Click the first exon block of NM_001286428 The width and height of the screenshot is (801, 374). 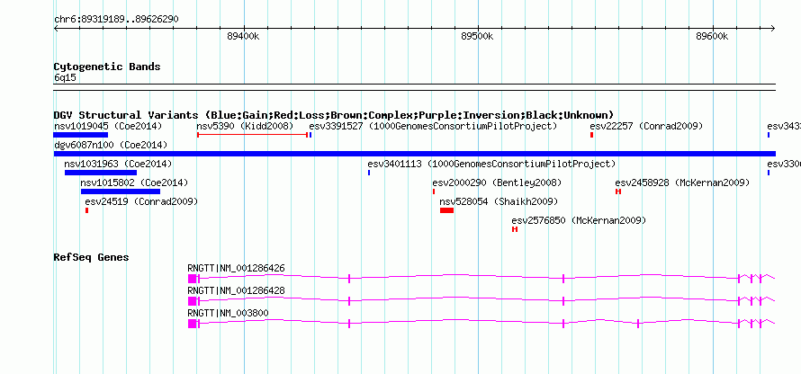[x=192, y=301]
